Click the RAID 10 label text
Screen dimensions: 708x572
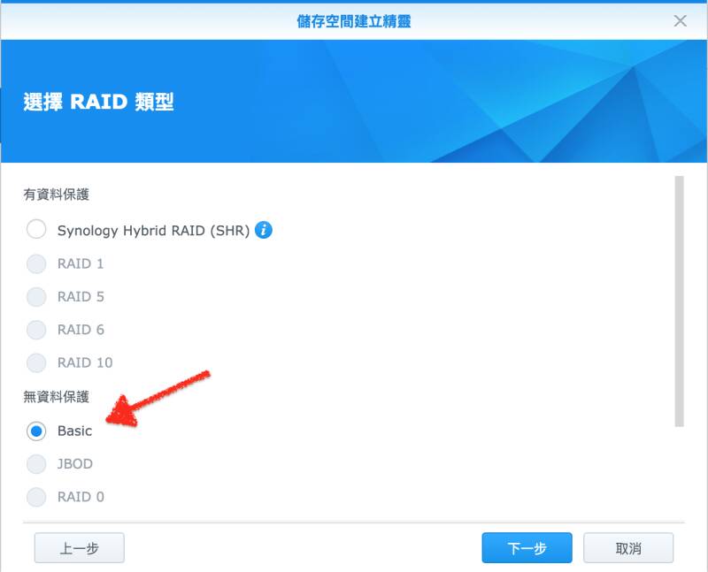85,362
